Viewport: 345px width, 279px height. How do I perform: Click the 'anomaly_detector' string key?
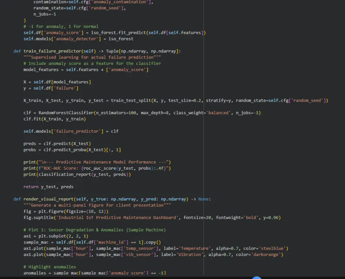point(76,39)
